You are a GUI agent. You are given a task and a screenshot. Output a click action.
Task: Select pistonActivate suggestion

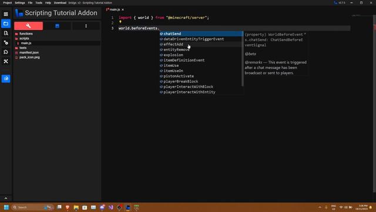tap(201, 76)
